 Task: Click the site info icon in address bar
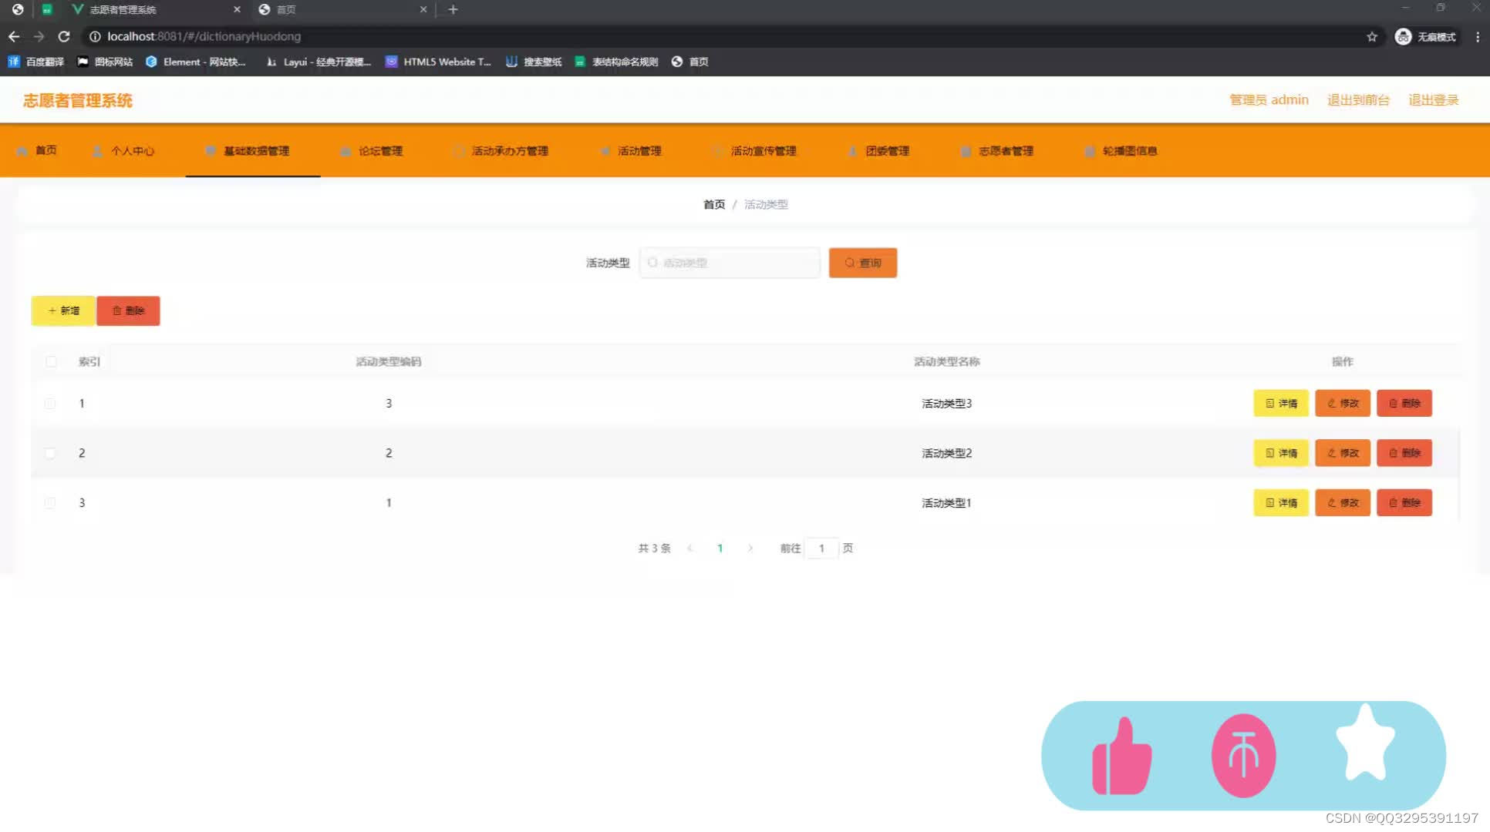pyautogui.click(x=95, y=36)
